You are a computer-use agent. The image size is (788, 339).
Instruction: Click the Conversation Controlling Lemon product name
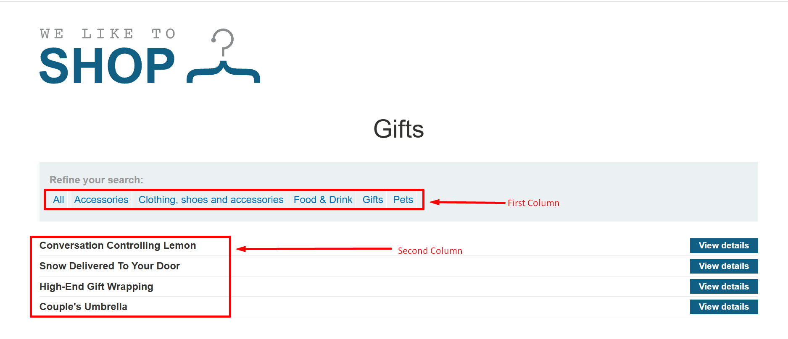pyautogui.click(x=118, y=245)
